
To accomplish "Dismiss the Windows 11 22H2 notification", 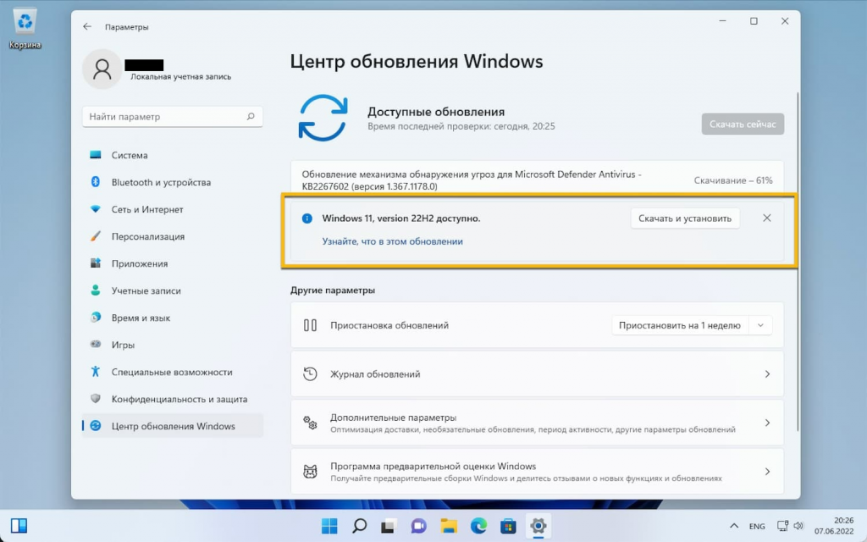I will [x=767, y=218].
